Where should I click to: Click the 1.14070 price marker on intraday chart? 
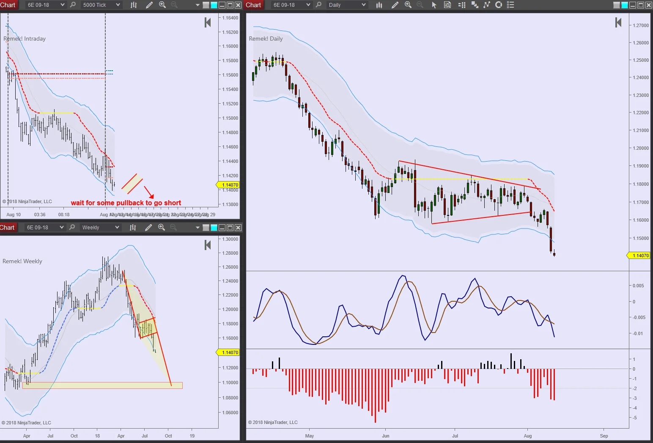228,185
